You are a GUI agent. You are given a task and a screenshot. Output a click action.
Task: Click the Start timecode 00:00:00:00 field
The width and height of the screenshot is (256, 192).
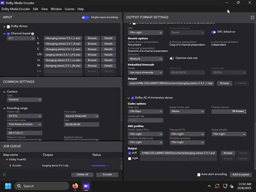click(81, 124)
